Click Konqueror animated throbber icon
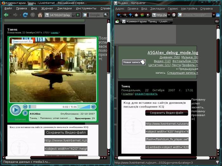Screen dimensions: 222x166 (x=218, y=15)
